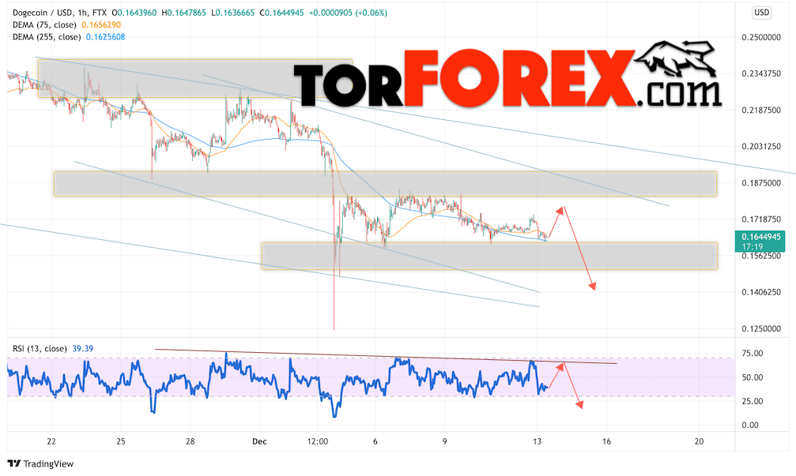Click the RSI 75.00 axis label

coord(753,354)
